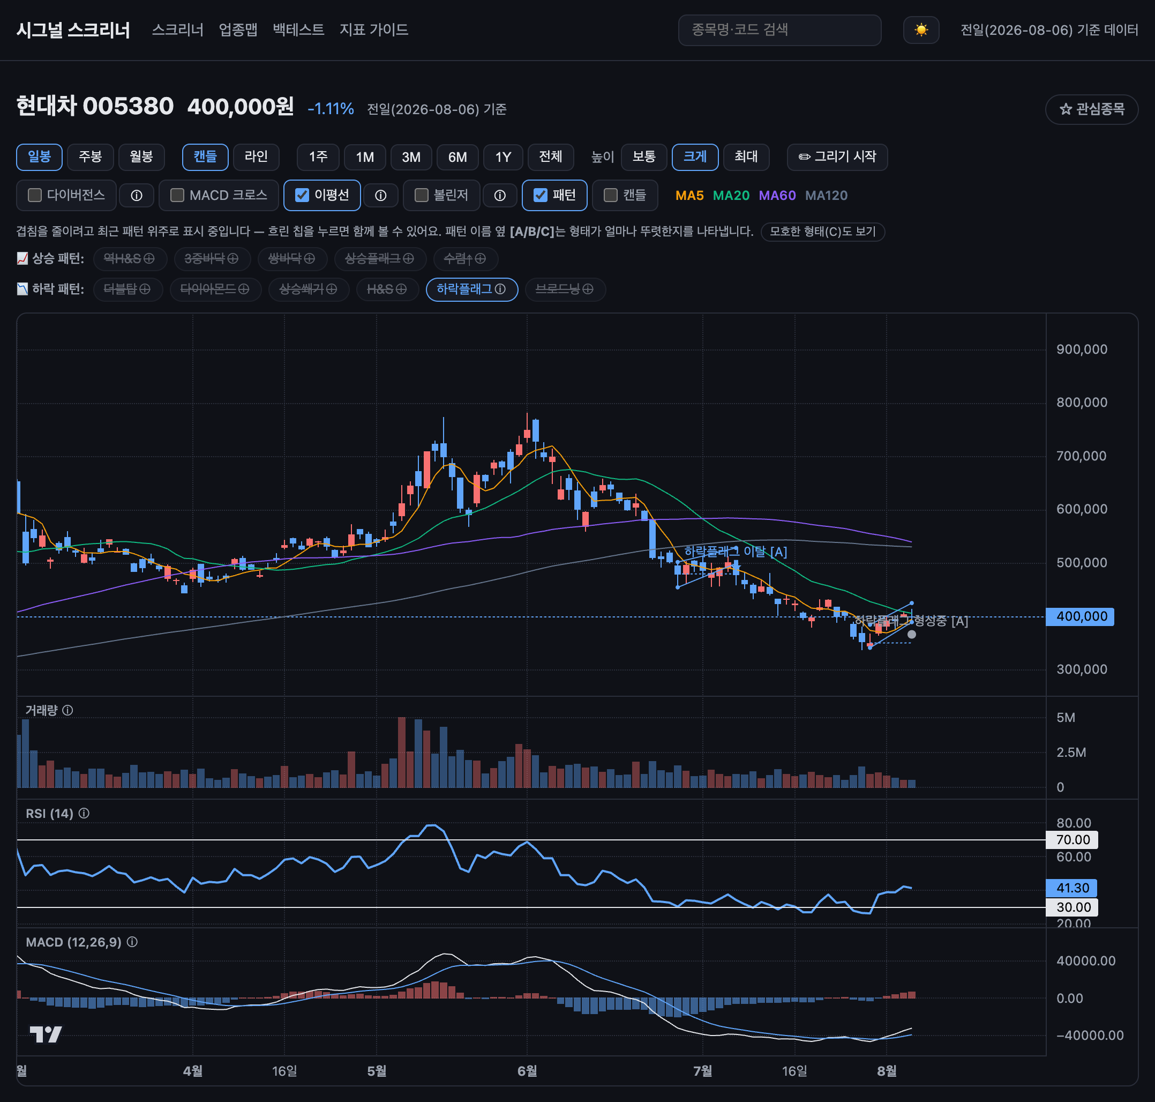Open the RSI (14) info icon
1155x1102 pixels.
pos(84,813)
